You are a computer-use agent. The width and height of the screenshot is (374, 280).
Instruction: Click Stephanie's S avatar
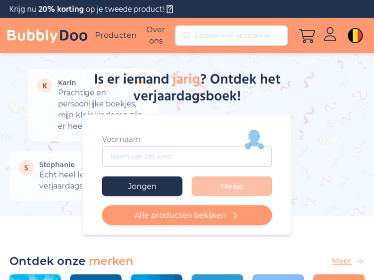(x=26, y=168)
